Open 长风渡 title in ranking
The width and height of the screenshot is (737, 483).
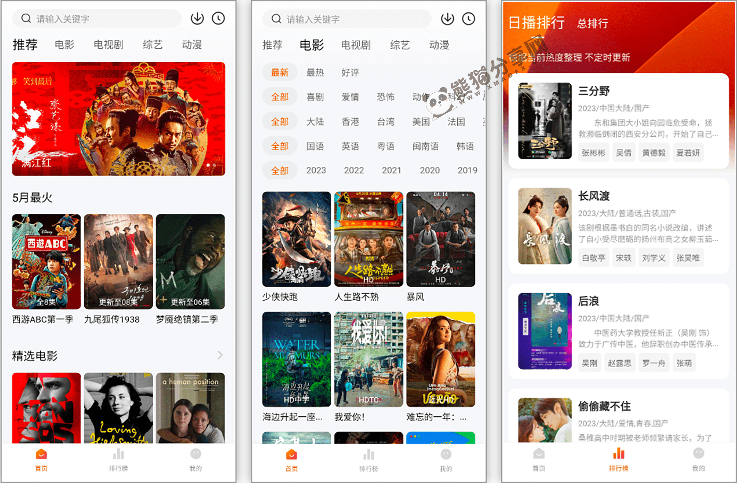coord(594,196)
